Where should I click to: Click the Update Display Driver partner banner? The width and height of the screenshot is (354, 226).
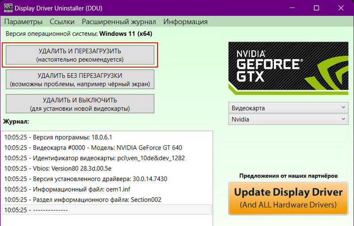point(289,198)
